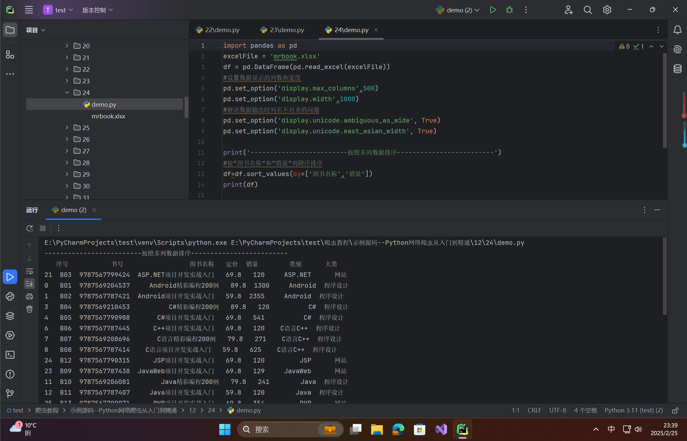This screenshot has height=441, width=687.
Task: Click CRLF line separator status item
Action: [534, 411]
